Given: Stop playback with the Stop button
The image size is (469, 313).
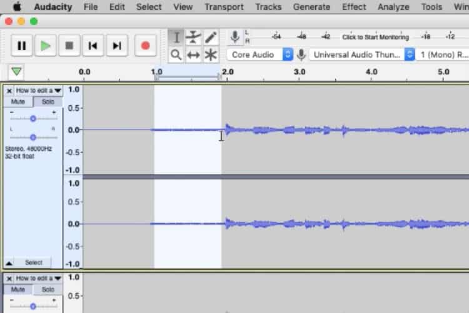Looking at the screenshot, I should 69,46.
